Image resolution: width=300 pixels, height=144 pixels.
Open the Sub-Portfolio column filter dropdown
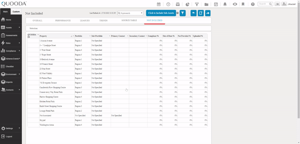point(109,36)
